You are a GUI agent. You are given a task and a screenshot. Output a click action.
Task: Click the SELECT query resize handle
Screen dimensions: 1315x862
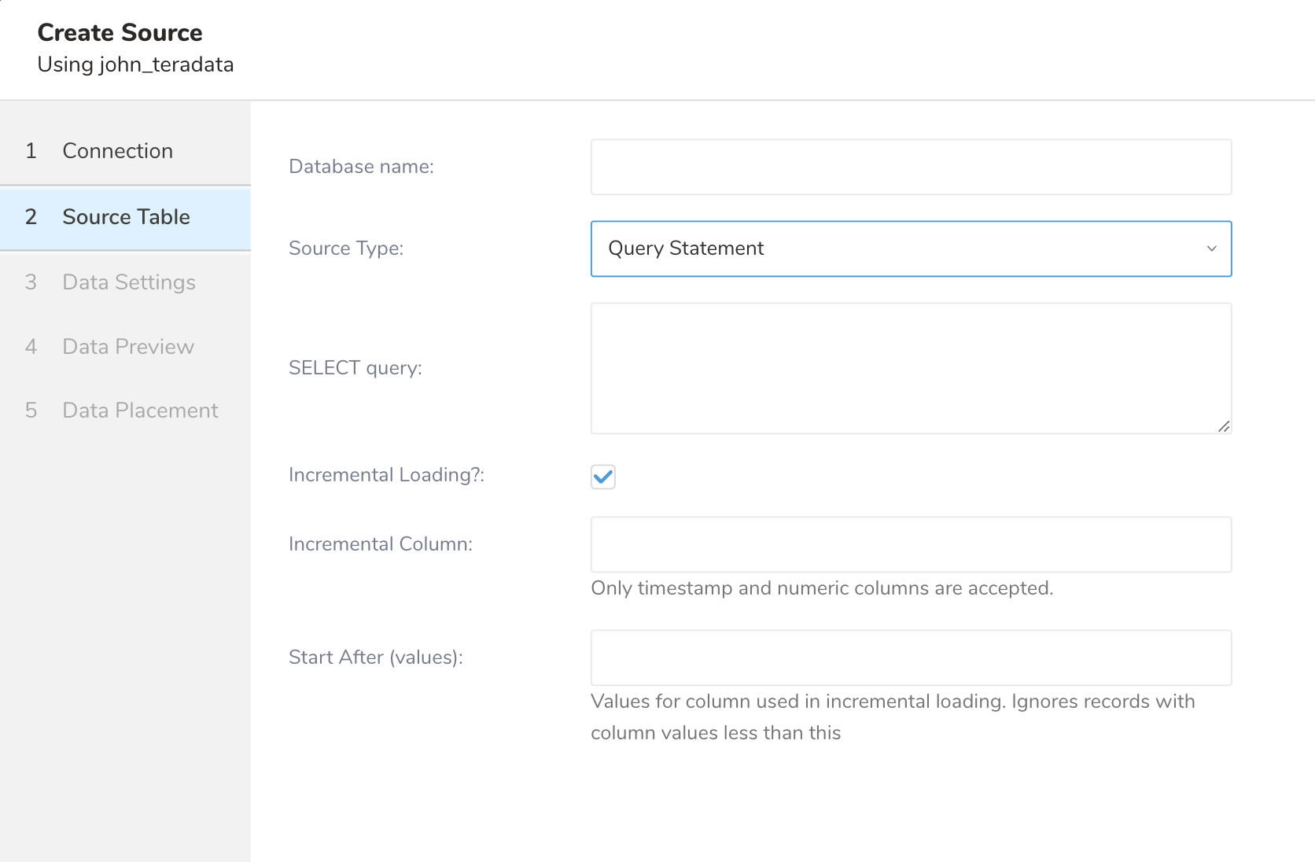(1224, 426)
